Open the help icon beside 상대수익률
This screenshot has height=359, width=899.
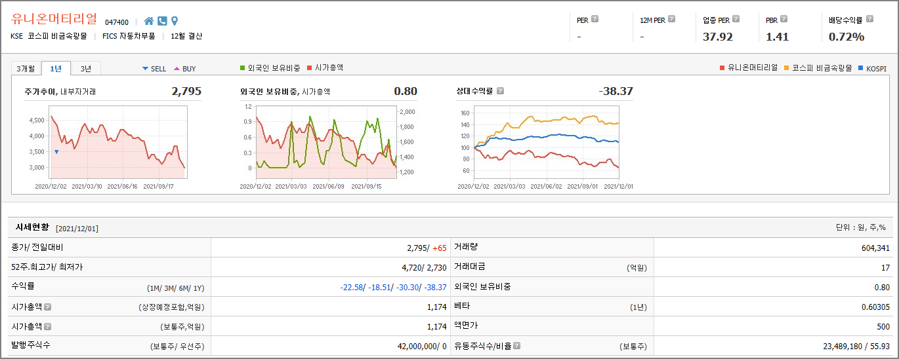[x=500, y=91]
